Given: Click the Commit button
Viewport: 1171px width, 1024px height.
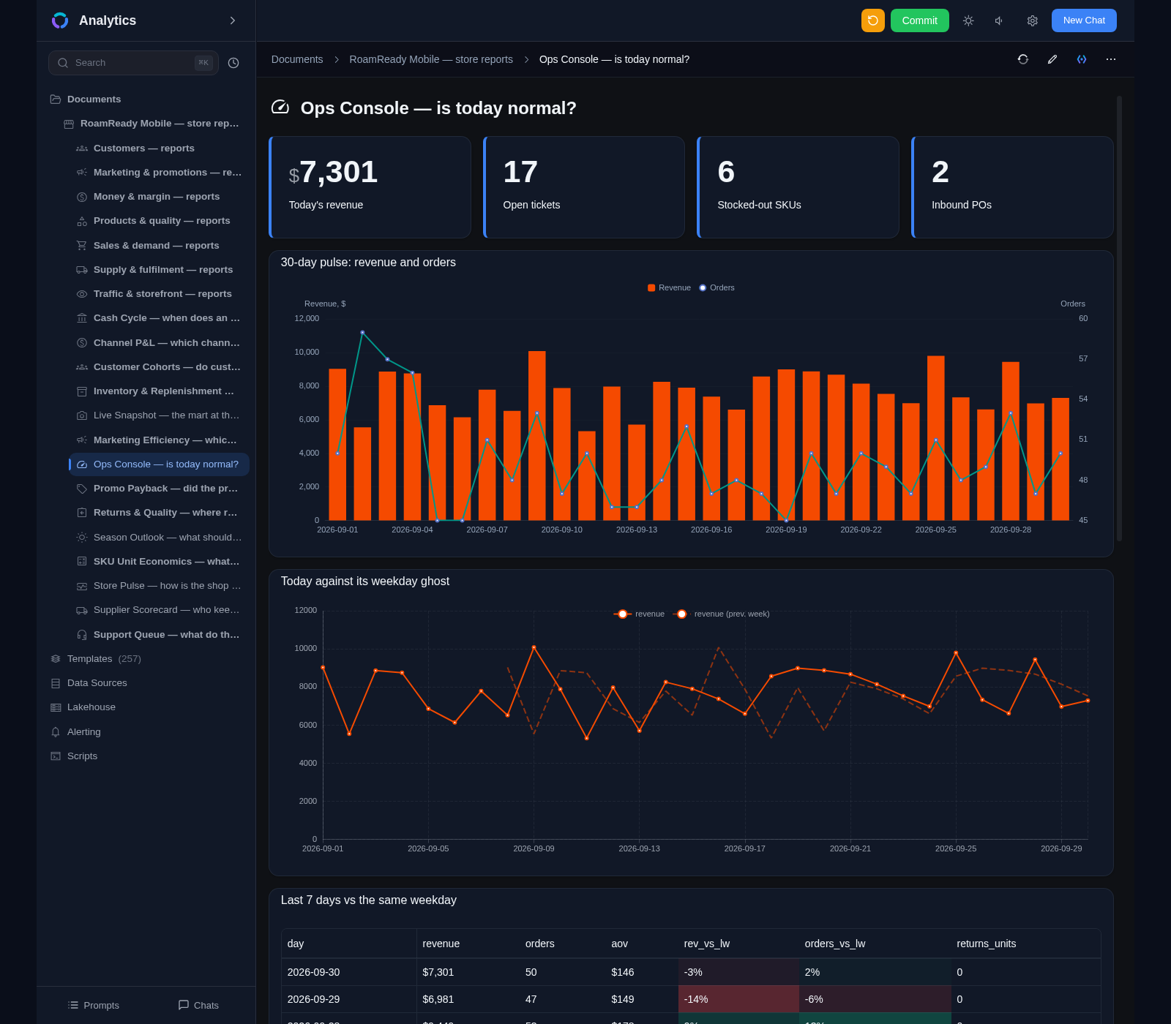Looking at the screenshot, I should pos(919,20).
